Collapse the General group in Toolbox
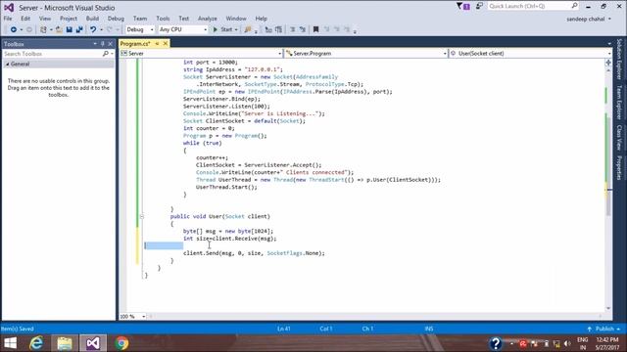The width and height of the screenshot is (627, 352). pos(7,64)
